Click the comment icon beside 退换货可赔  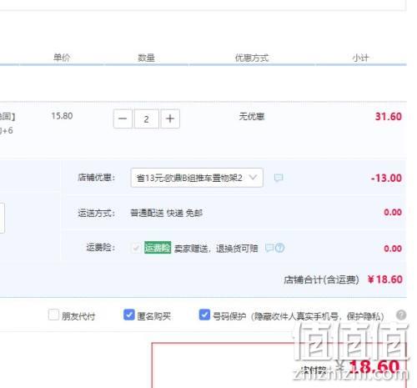coord(269,248)
